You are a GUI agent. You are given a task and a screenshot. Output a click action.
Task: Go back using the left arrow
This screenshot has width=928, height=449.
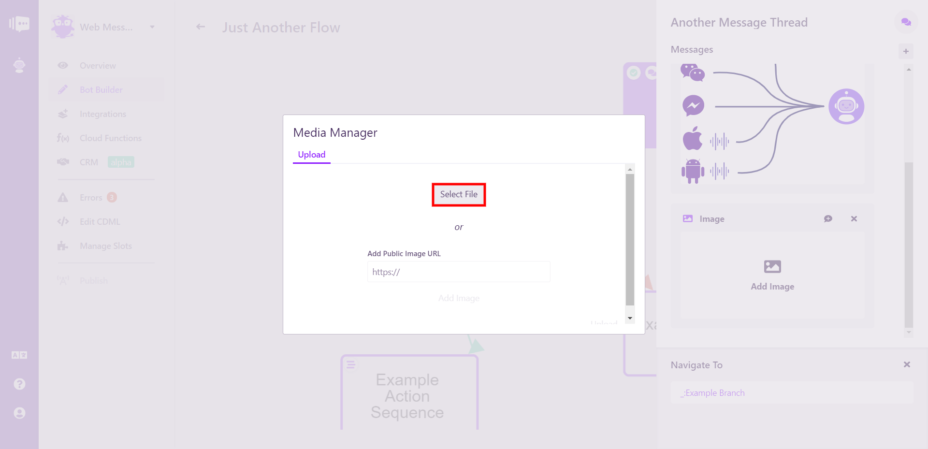pyautogui.click(x=200, y=27)
